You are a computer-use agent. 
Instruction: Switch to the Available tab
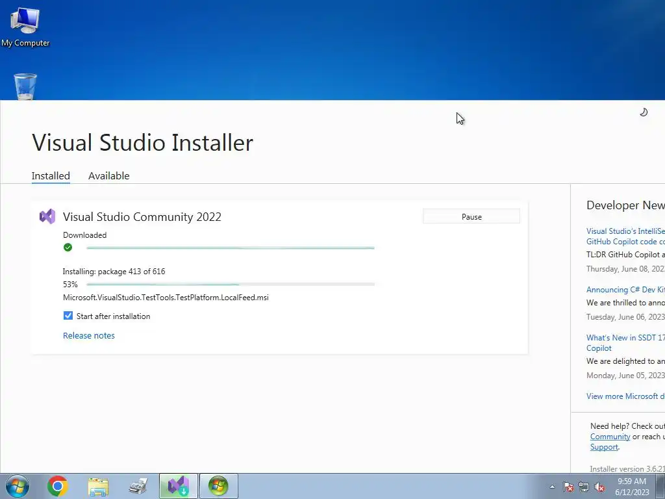coord(109,175)
